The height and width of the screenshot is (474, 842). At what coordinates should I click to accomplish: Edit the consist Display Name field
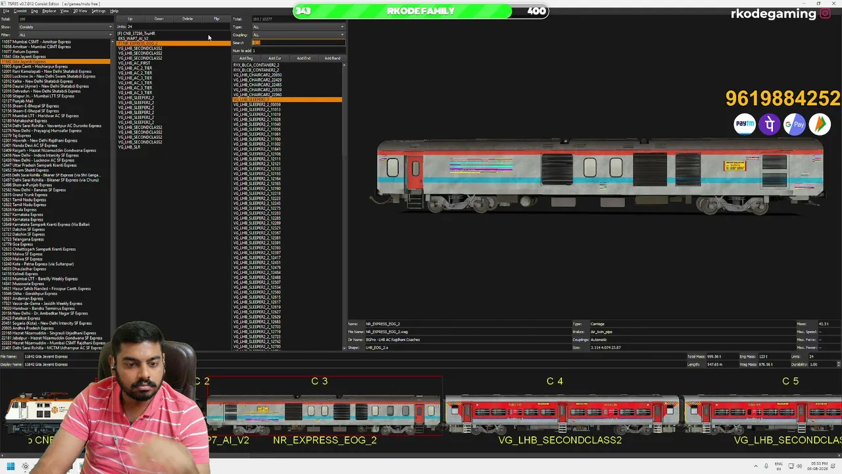(353, 365)
